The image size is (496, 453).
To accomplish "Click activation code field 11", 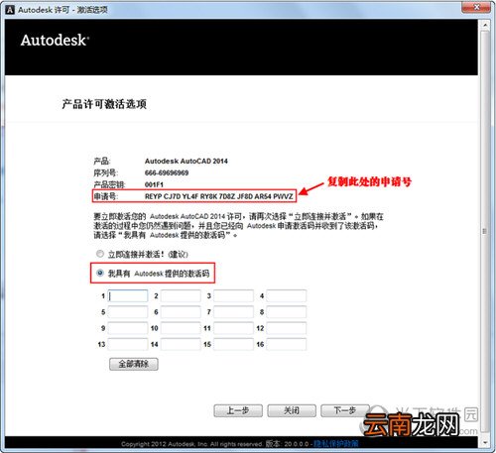I will pyautogui.click(x=233, y=328).
